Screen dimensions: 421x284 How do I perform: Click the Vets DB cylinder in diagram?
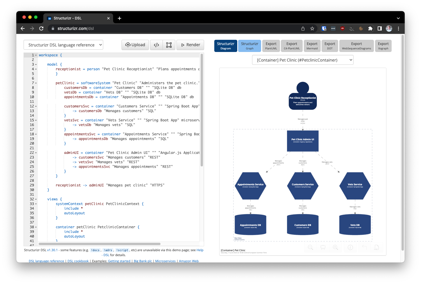point(355,225)
